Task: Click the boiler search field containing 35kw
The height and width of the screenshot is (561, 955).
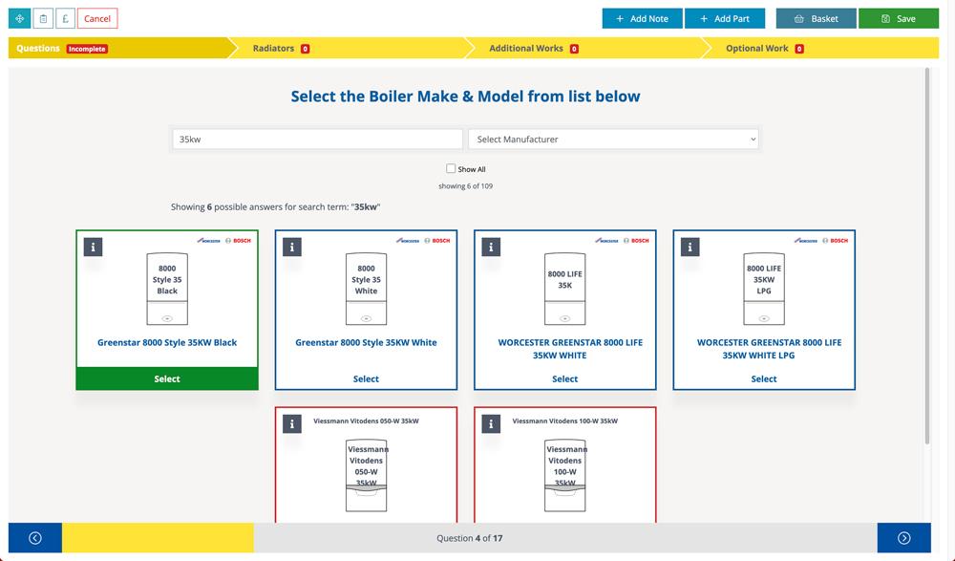Action: 317,140
